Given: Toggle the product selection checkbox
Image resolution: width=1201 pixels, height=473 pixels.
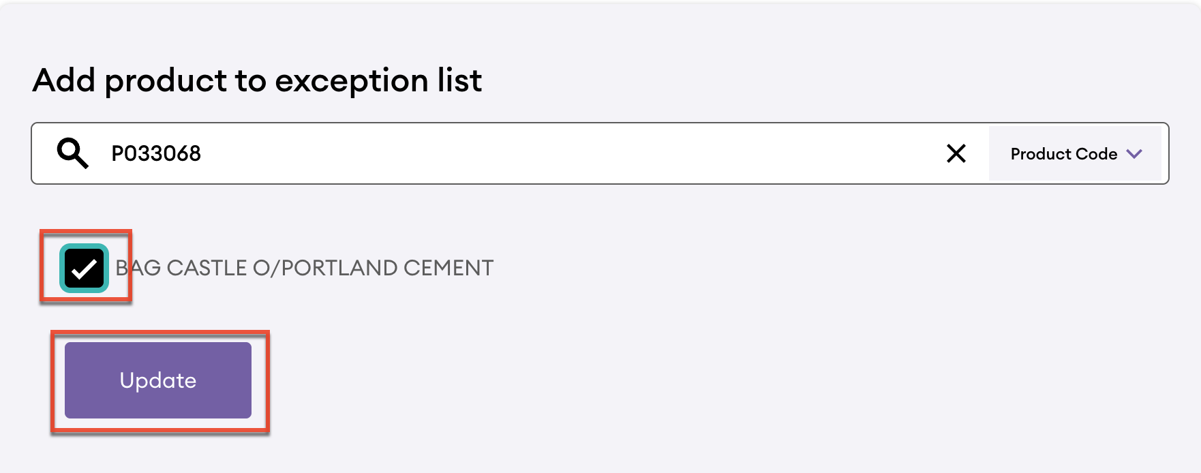Looking at the screenshot, I should pos(85,269).
